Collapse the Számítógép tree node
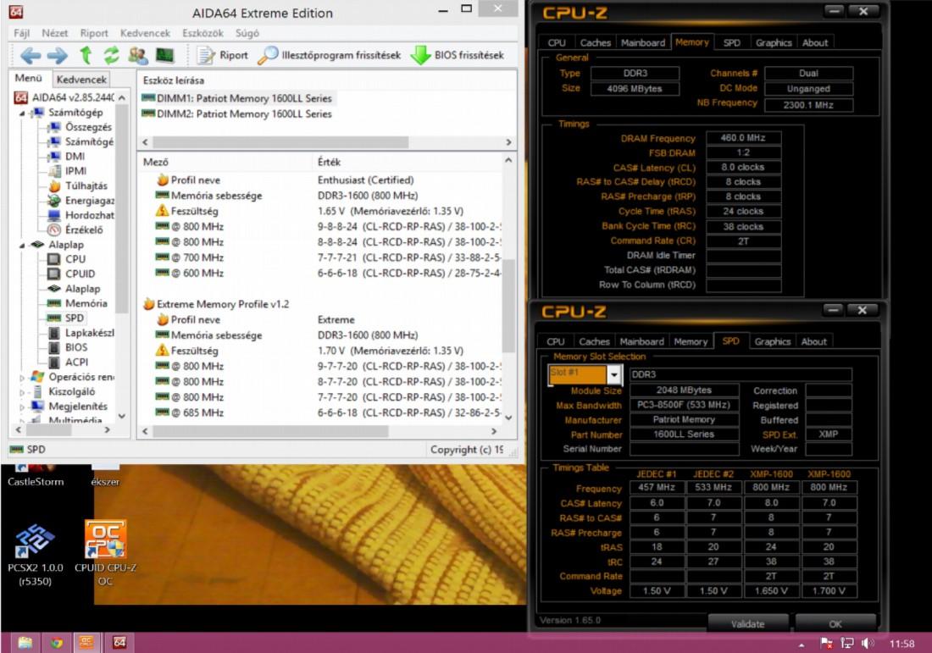This screenshot has height=653, width=932. click(x=23, y=113)
